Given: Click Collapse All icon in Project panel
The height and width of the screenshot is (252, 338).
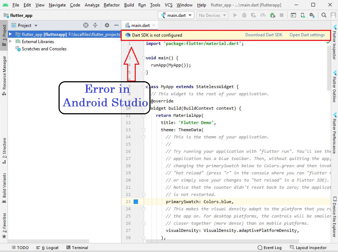Looking at the screenshot, I should [95, 26].
